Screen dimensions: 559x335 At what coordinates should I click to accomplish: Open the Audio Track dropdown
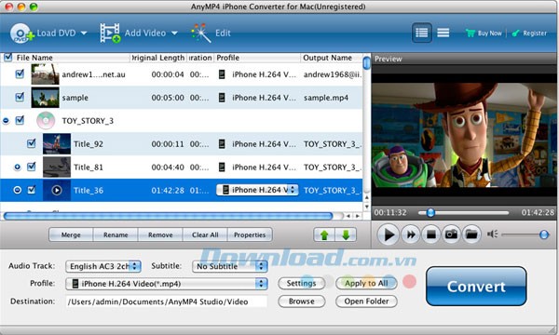[103, 266]
